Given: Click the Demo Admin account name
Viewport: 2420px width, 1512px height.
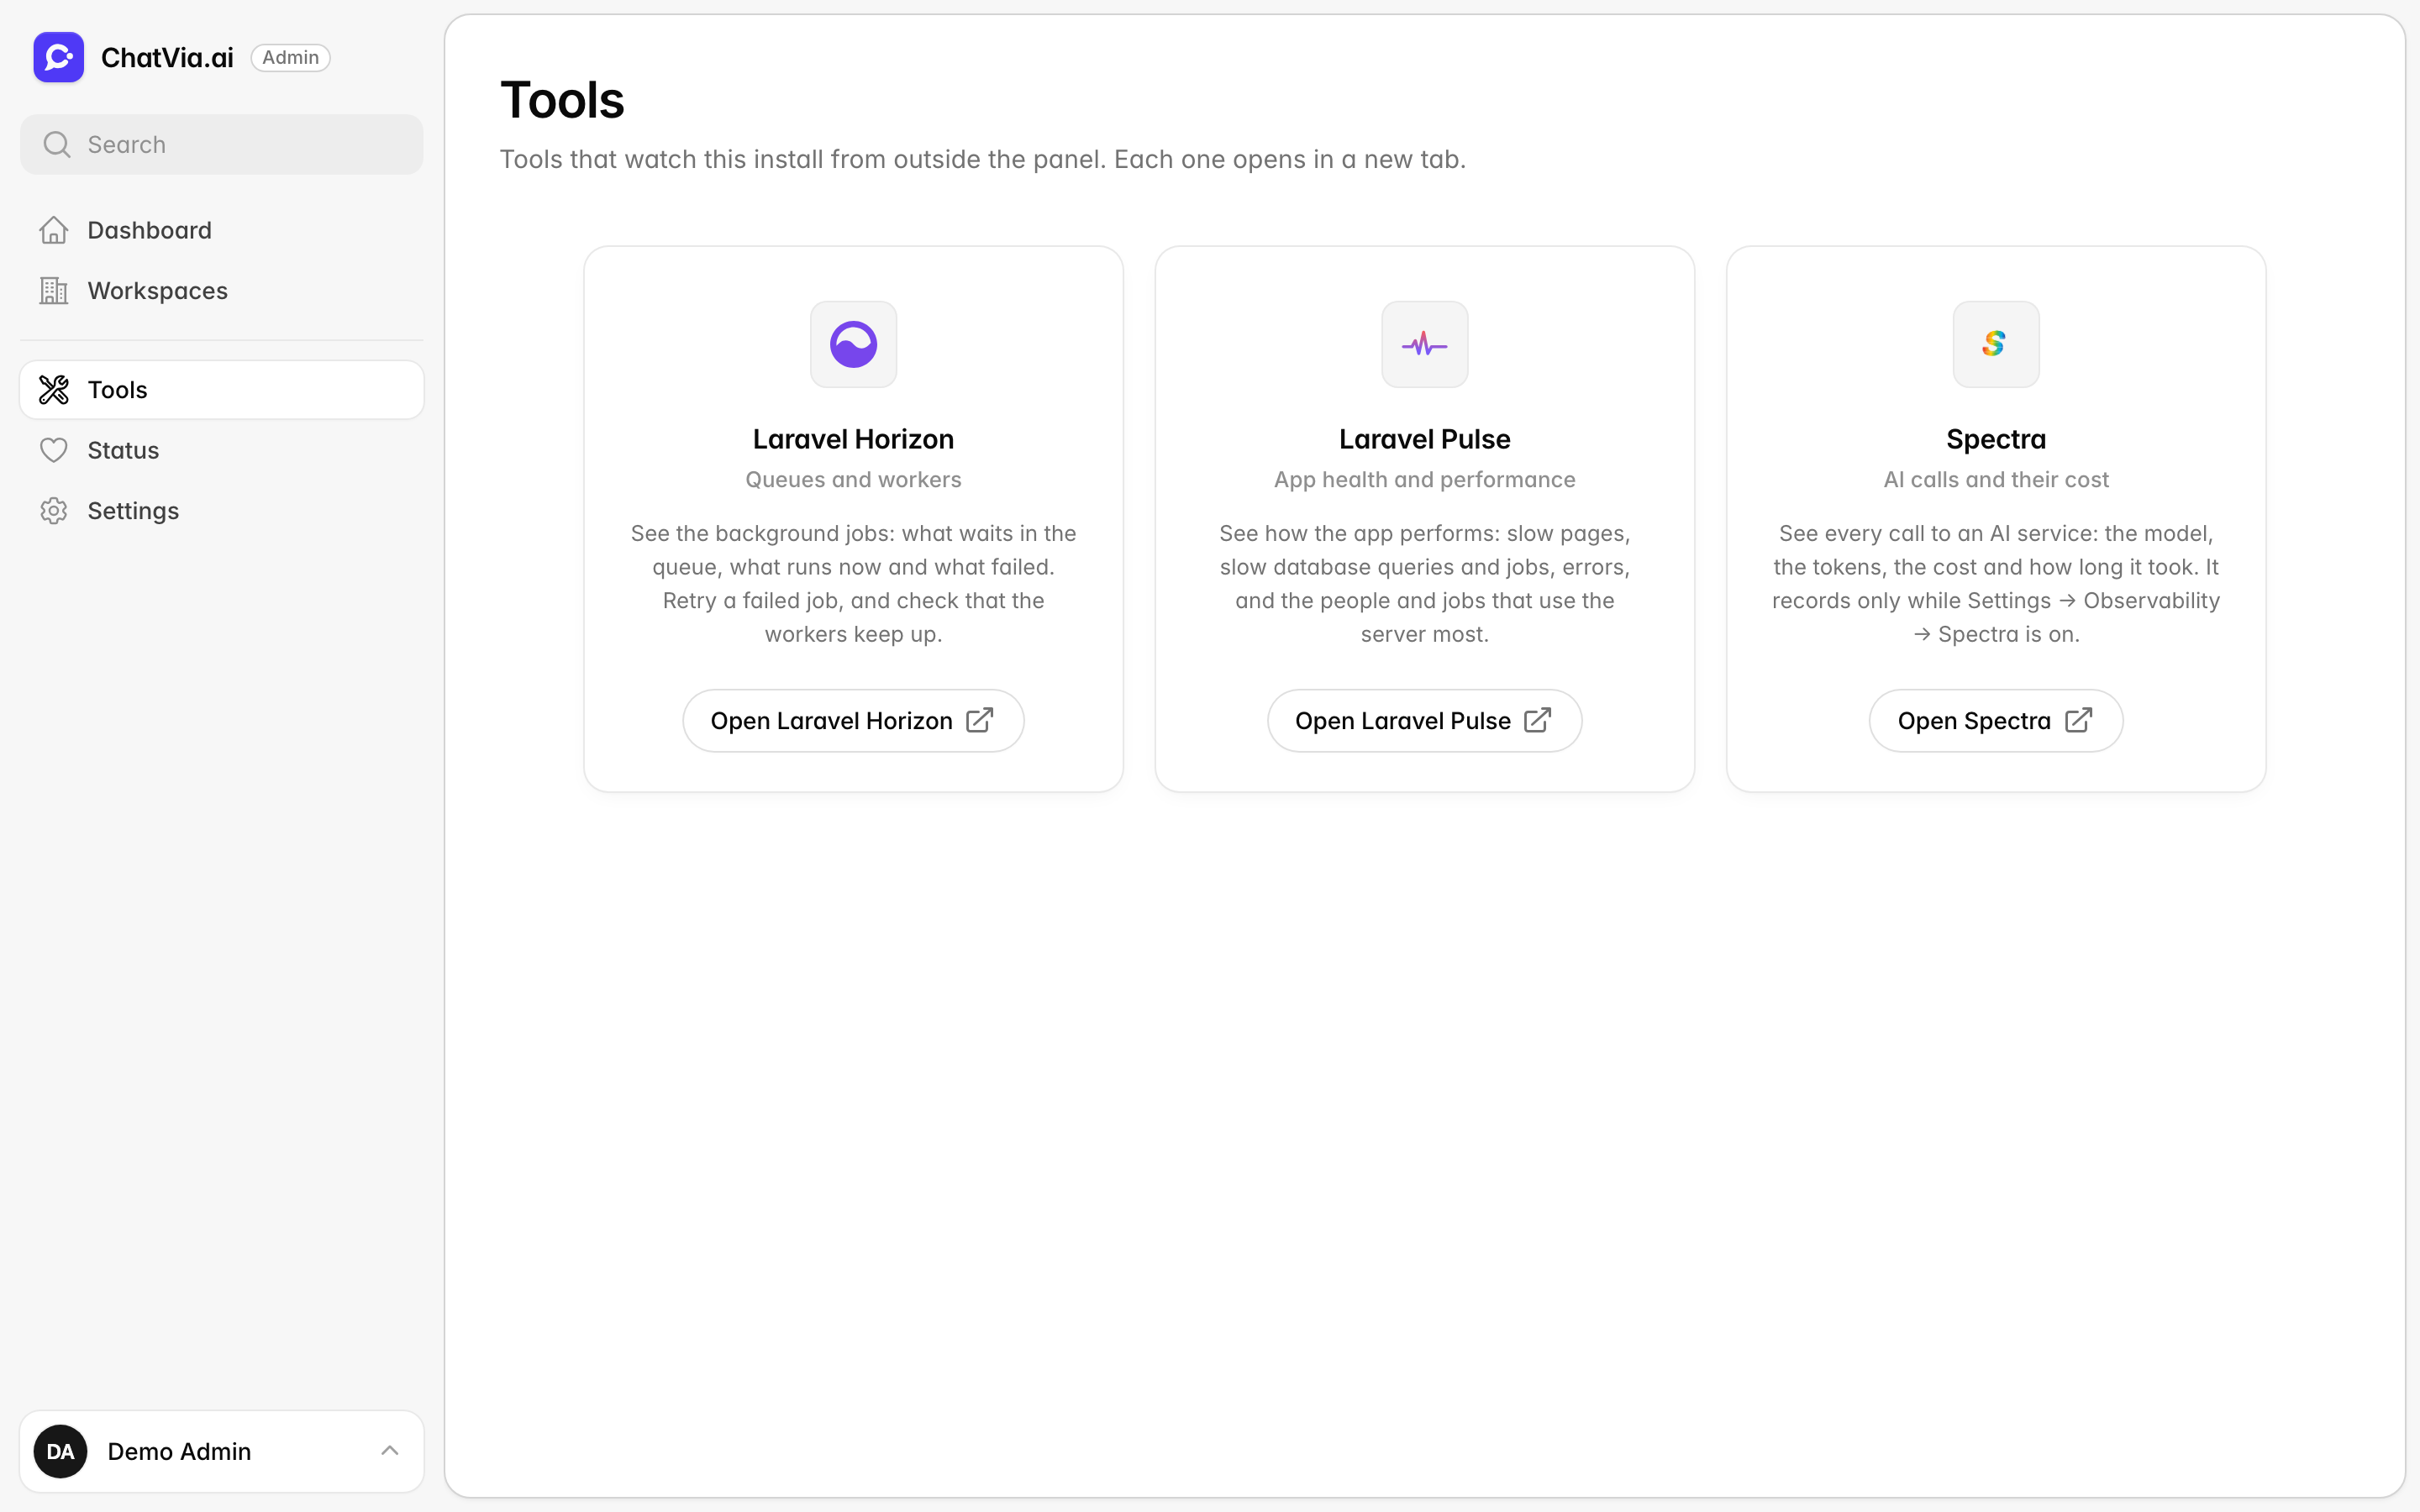Looking at the screenshot, I should (179, 1451).
